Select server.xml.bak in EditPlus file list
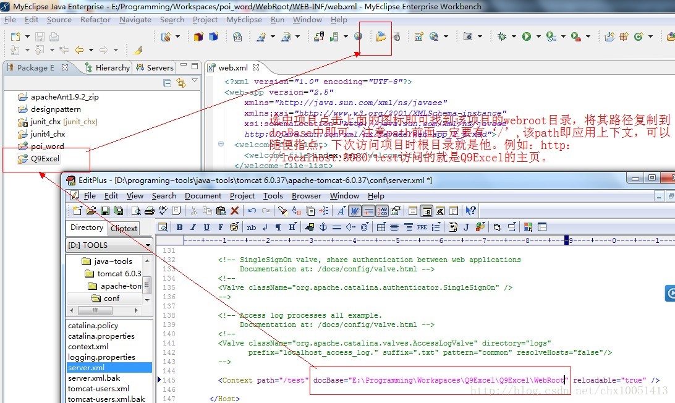This screenshot has height=403, width=675. tap(94, 378)
